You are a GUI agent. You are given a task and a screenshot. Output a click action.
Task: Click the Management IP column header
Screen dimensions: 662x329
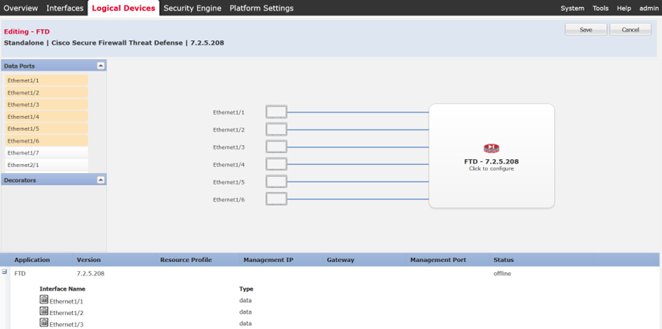(x=269, y=260)
